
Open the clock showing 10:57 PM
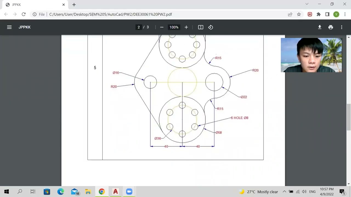tap(327, 192)
